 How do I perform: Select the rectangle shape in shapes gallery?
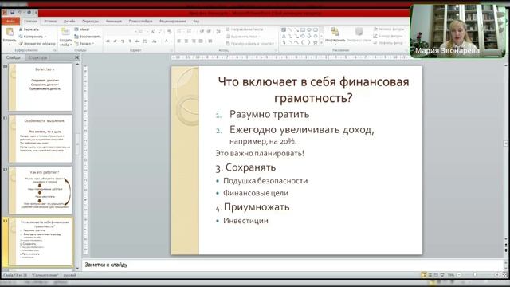pyautogui.click(x=303, y=30)
